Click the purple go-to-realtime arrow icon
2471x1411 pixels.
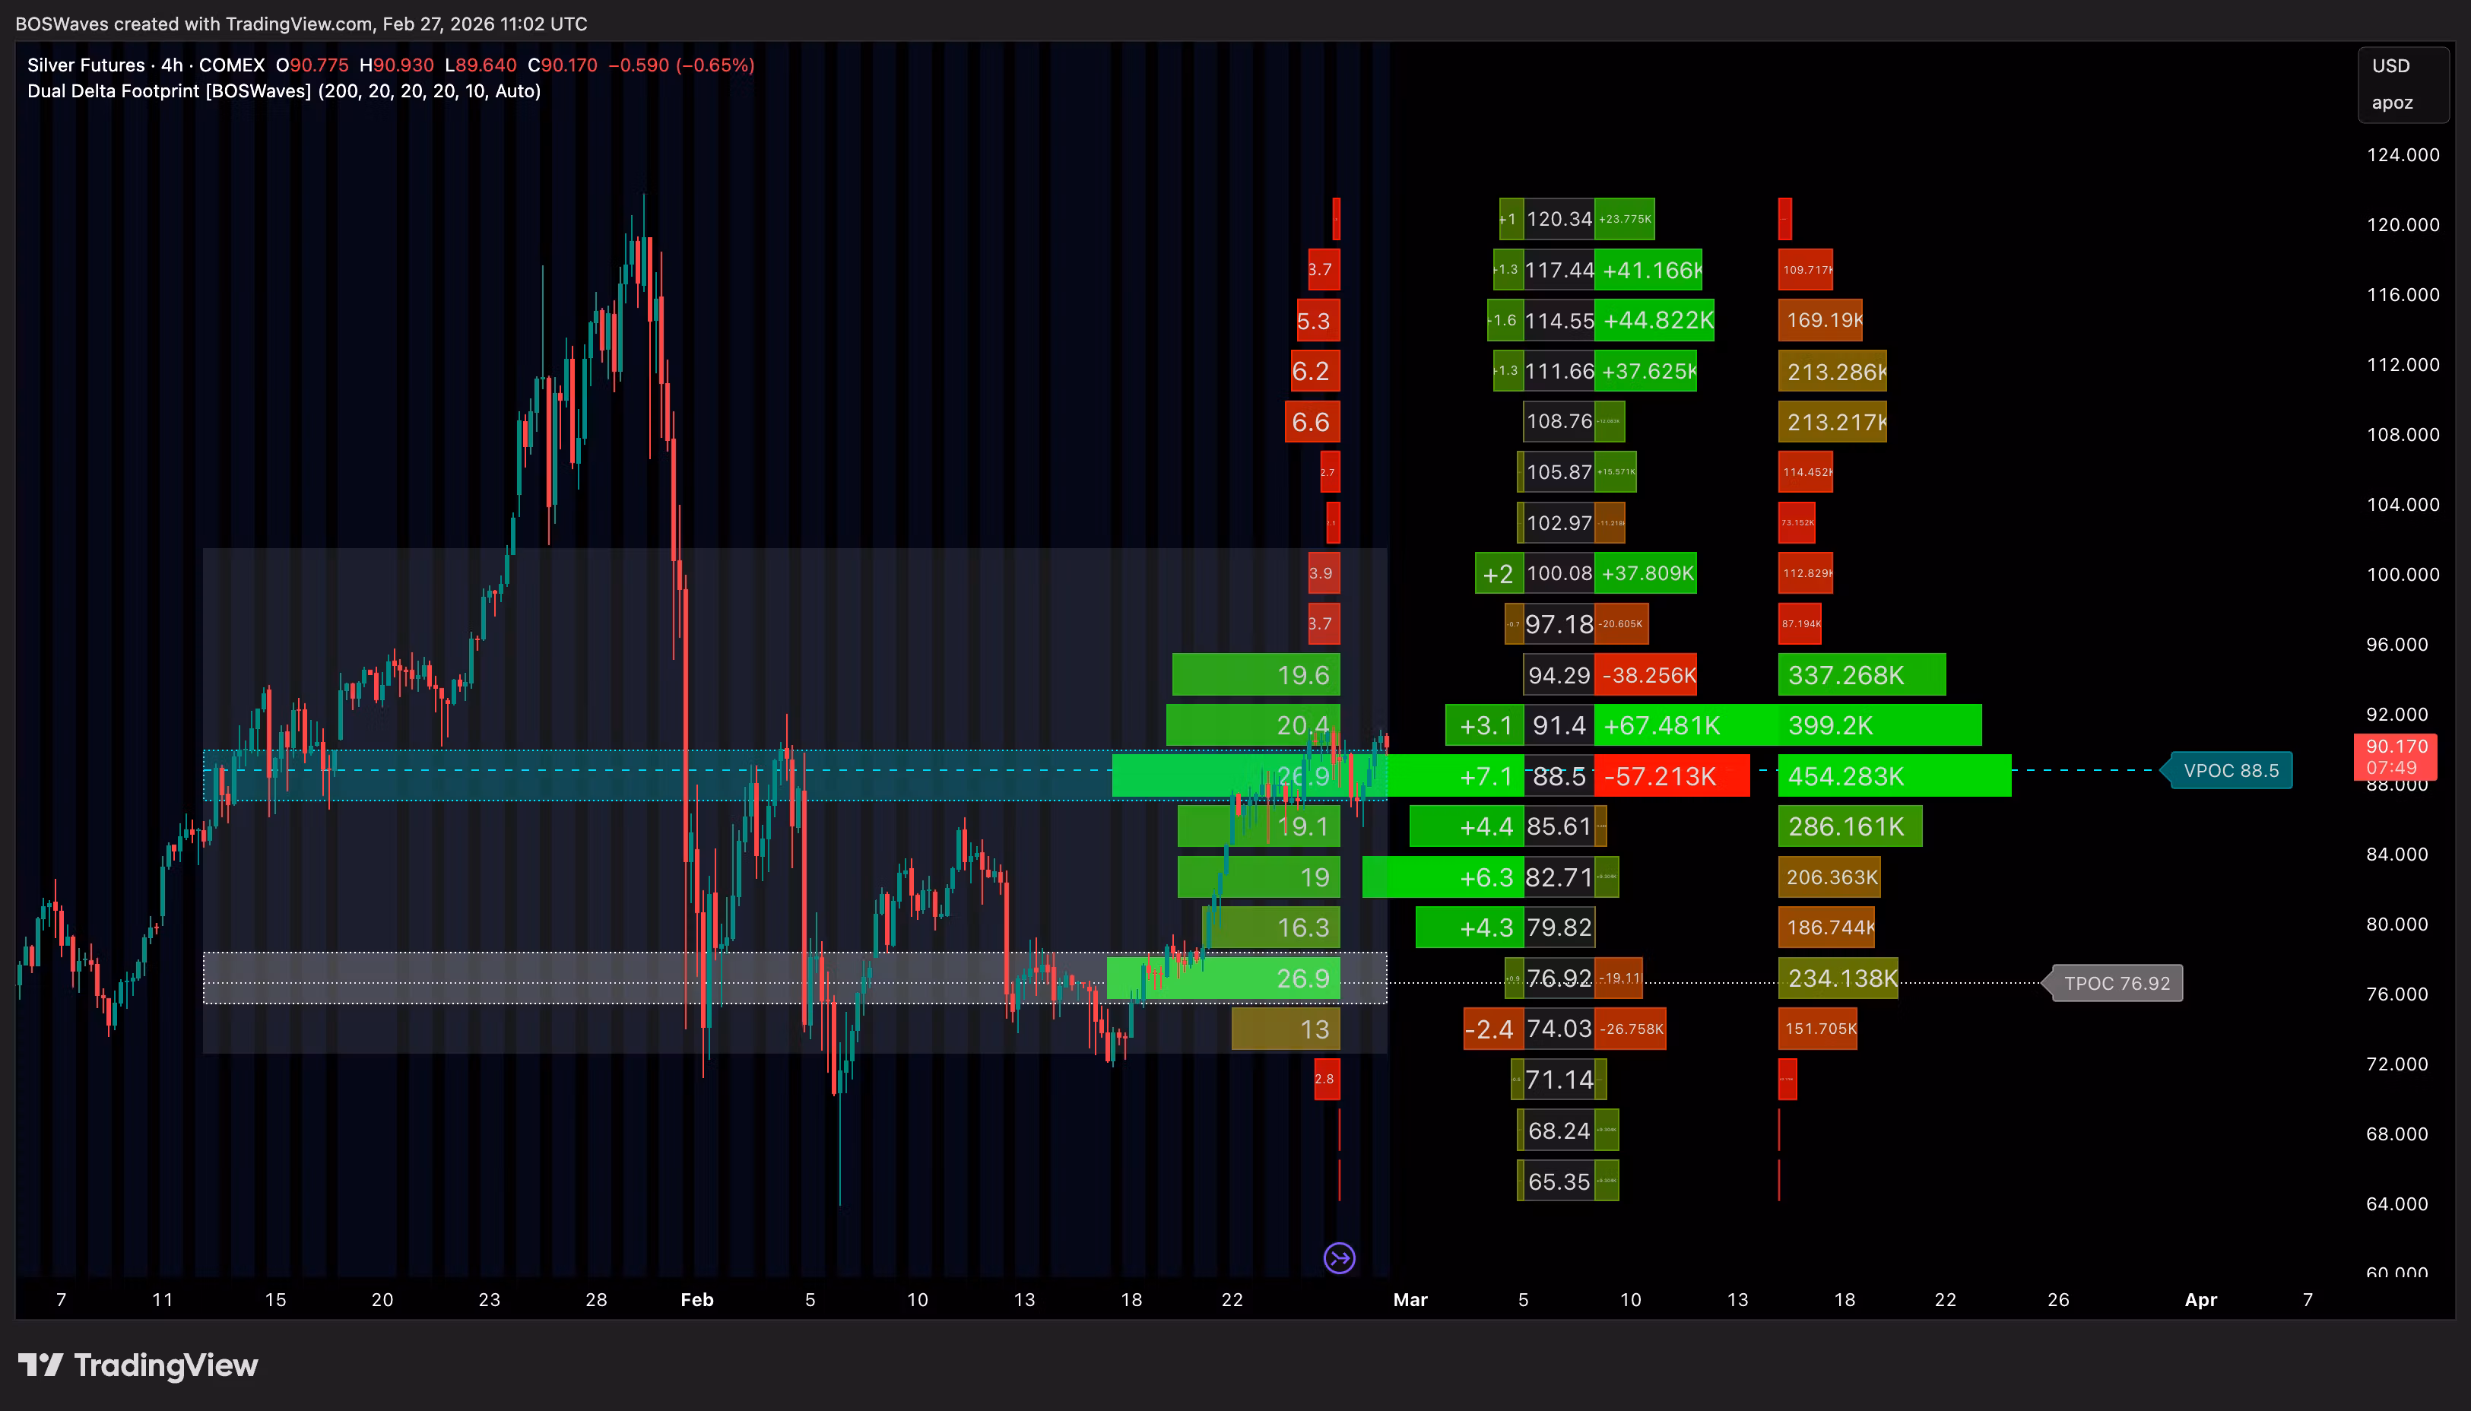point(1339,1258)
